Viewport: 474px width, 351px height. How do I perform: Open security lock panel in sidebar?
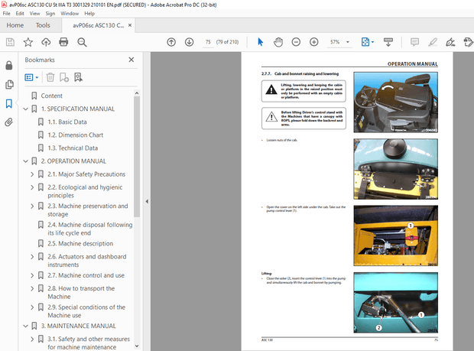point(9,65)
